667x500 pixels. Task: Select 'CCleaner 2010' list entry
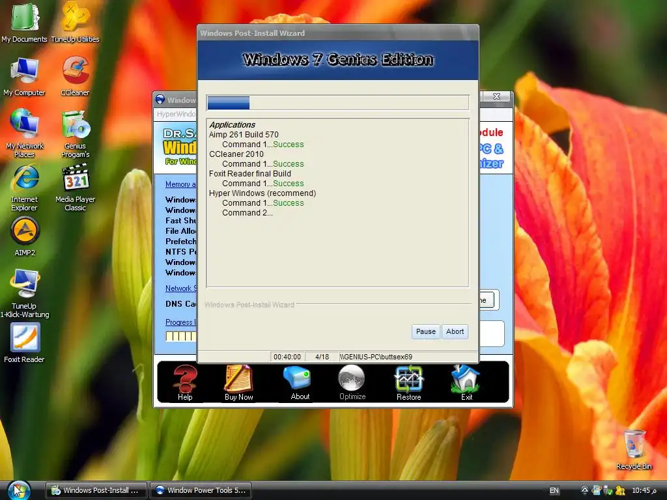click(236, 154)
